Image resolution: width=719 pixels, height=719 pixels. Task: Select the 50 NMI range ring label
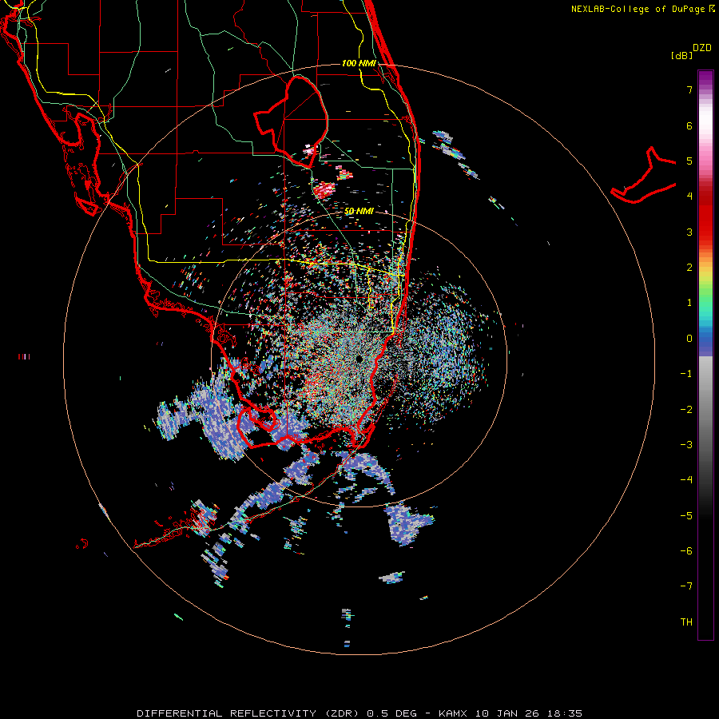[359, 211]
